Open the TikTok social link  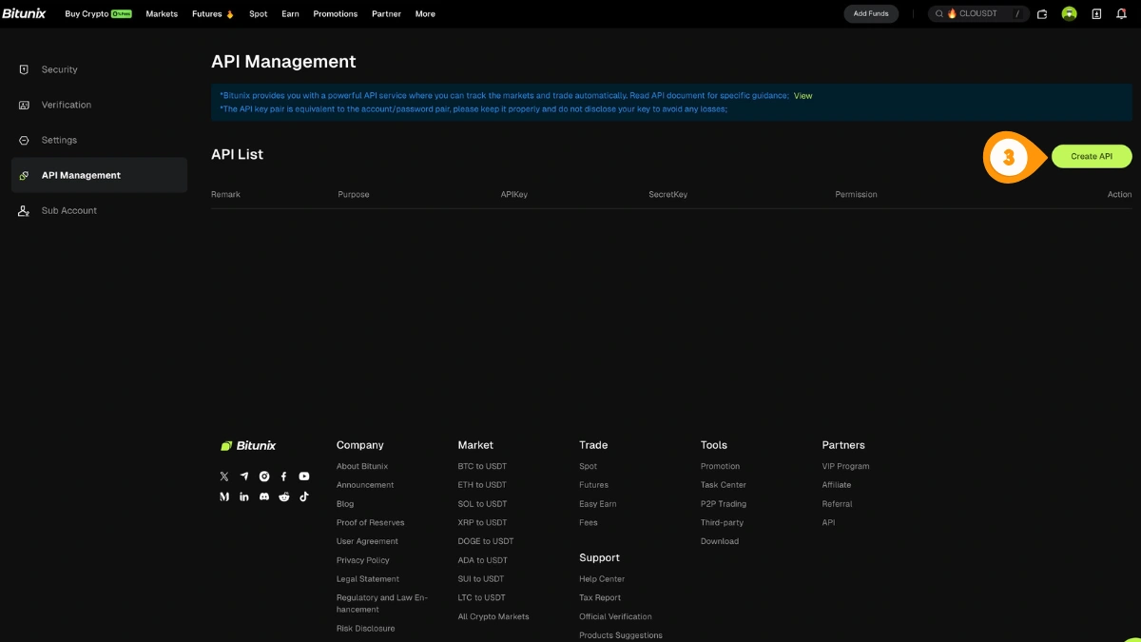pyautogui.click(x=304, y=496)
